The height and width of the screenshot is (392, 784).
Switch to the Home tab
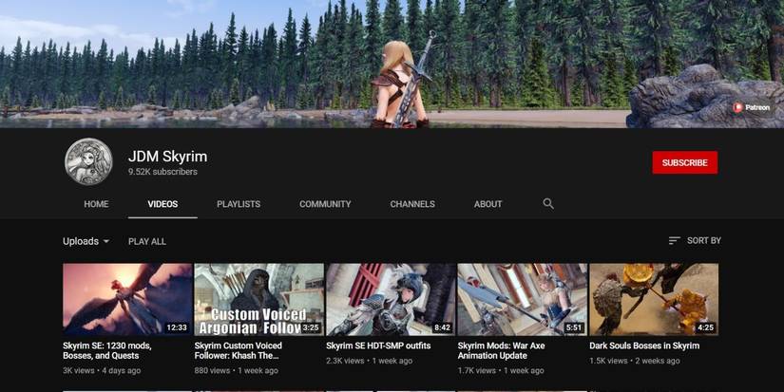click(x=96, y=204)
